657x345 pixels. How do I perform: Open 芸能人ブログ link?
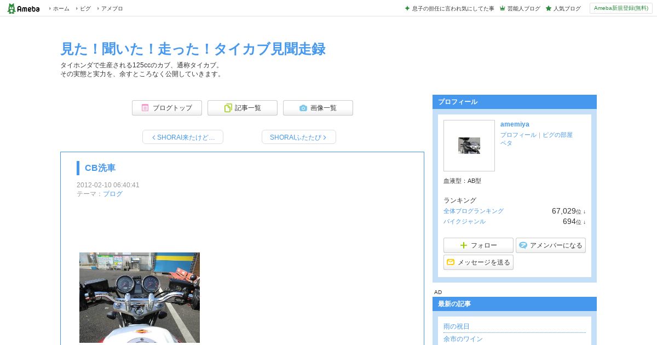pyautogui.click(x=523, y=9)
